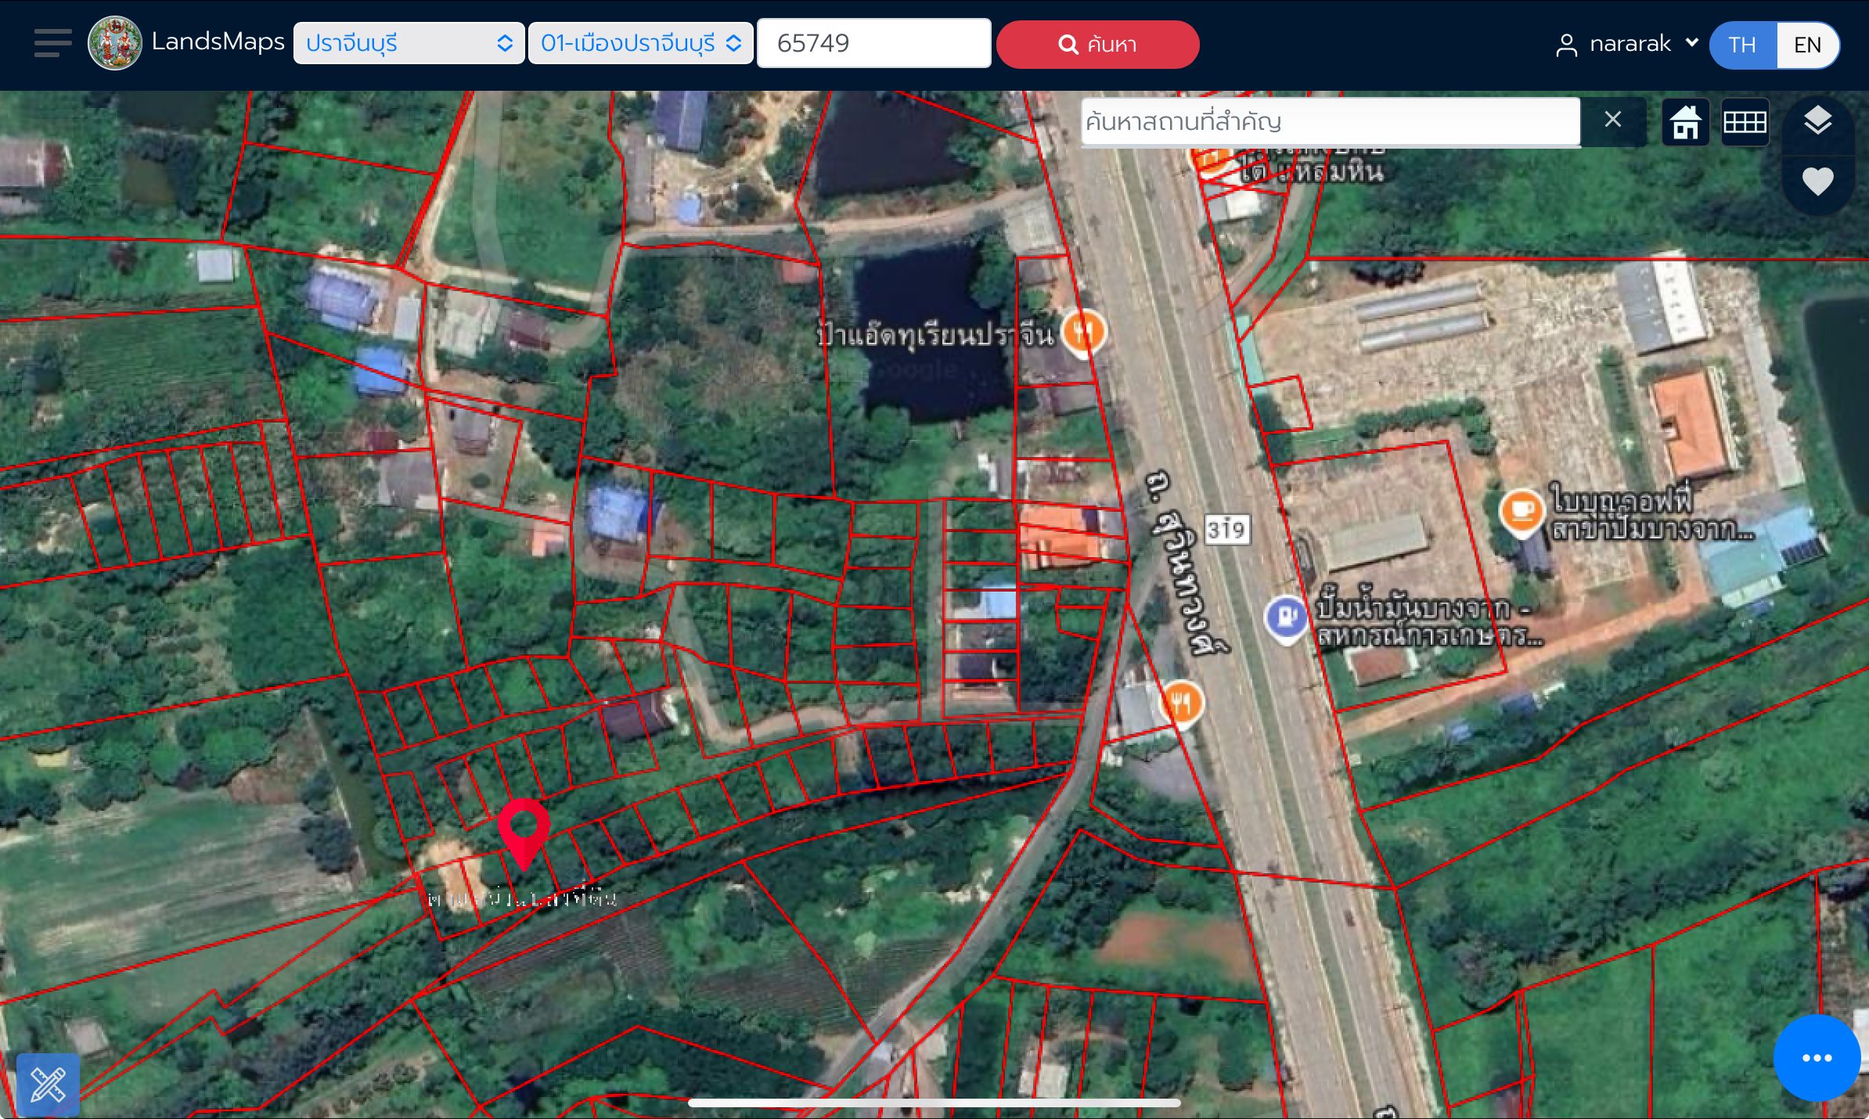This screenshot has height=1119, width=1869.
Task: Focus the parcel number field 65749
Action: click(x=874, y=43)
